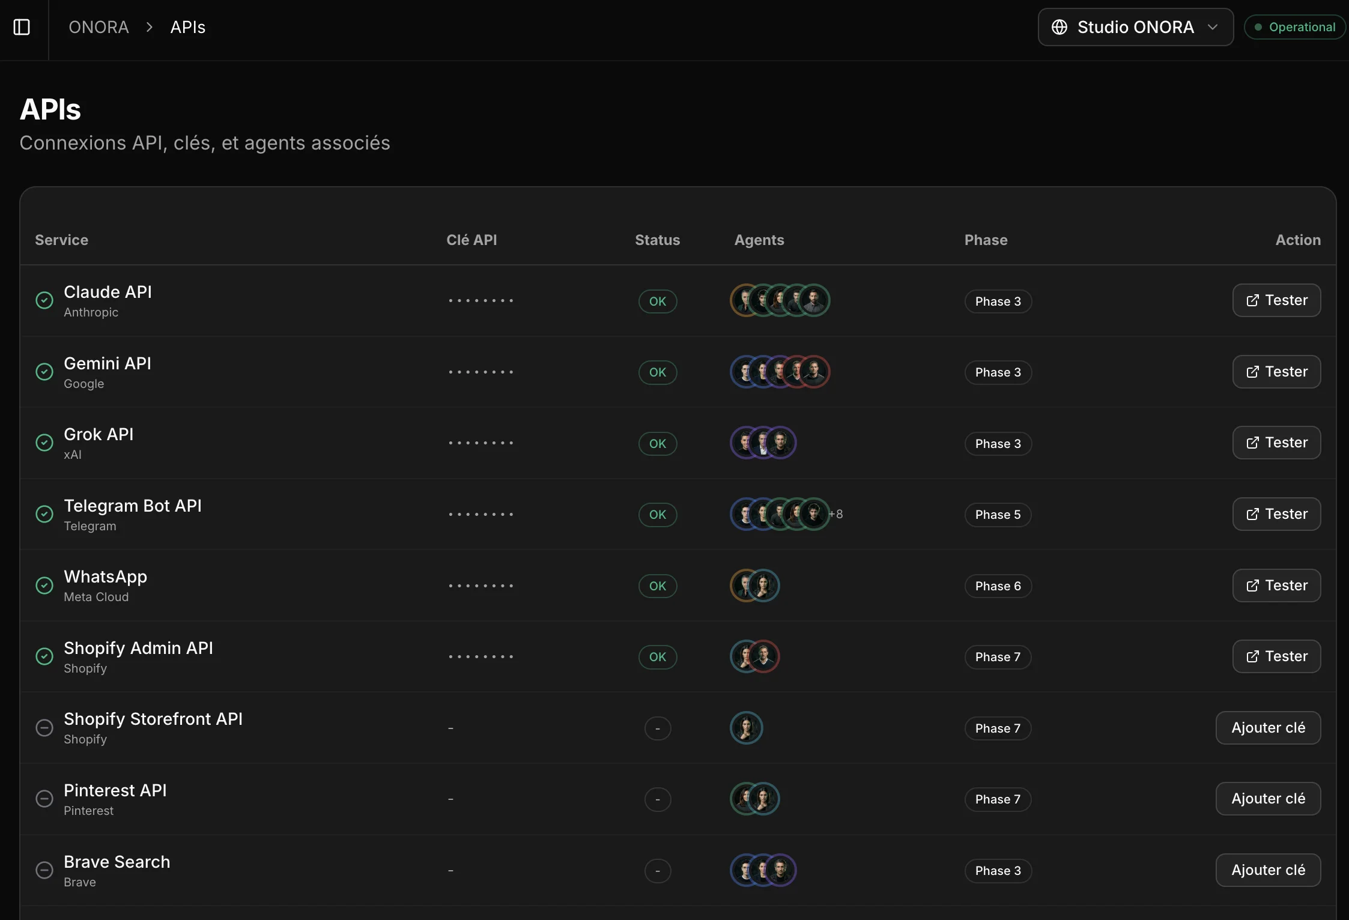Click the WhatsApp connected check icon
The height and width of the screenshot is (920, 1349).
point(44,586)
